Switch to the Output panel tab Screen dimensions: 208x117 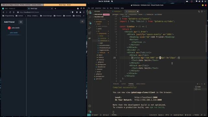[x=123, y=84]
